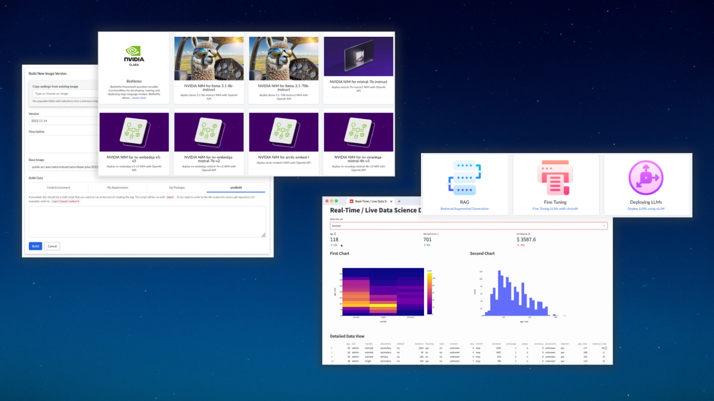Click the 'education' column header in data table

[386, 344]
